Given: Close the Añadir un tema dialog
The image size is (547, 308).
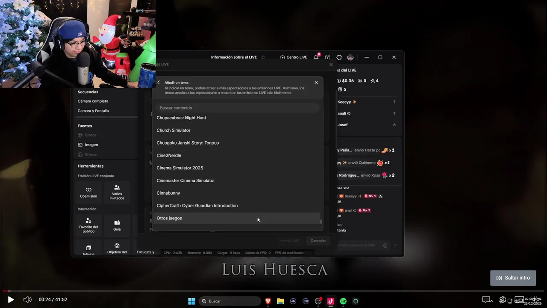Looking at the screenshot, I should tap(316, 83).
